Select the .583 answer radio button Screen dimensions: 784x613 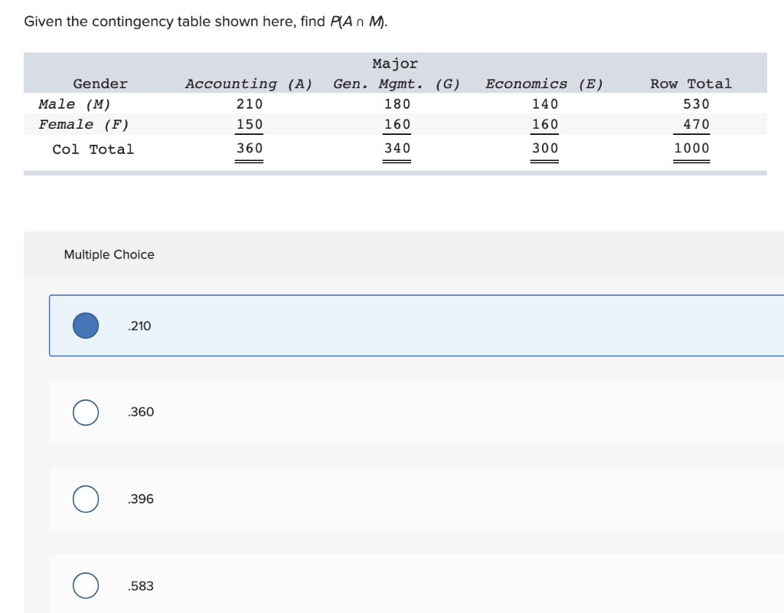pyautogui.click(x=85, y=585)
